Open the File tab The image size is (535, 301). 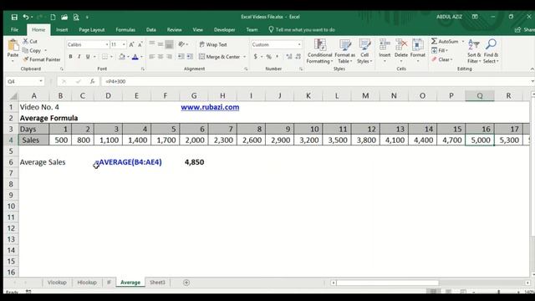click(x=14, y=30)
